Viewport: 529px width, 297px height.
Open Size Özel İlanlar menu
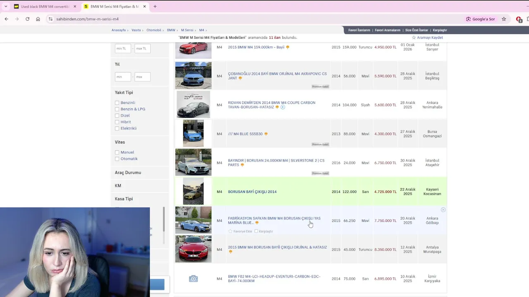coord(417,30)
